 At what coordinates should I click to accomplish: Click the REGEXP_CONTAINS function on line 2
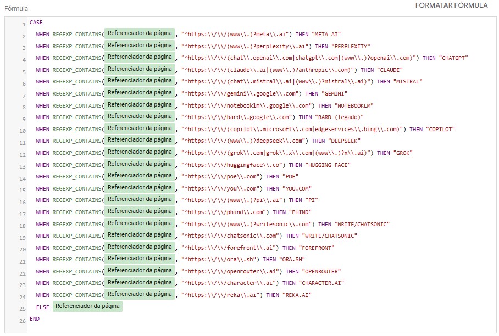pos(77,35)
